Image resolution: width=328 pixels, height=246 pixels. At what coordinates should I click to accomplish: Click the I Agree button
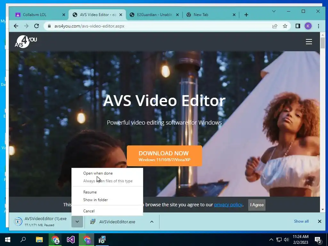257,205
